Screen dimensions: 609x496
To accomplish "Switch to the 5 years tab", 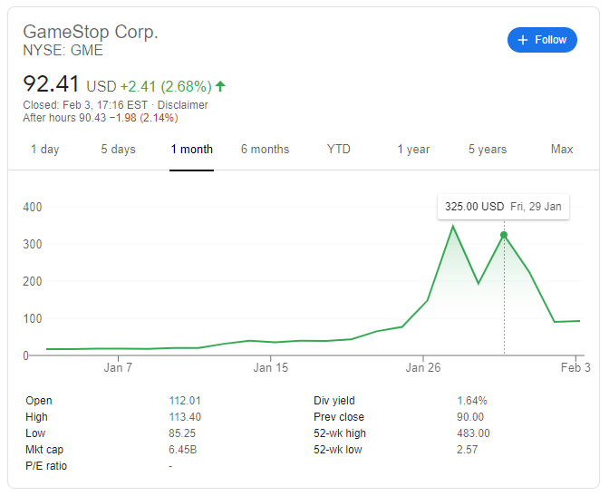I will pos(488,150).
